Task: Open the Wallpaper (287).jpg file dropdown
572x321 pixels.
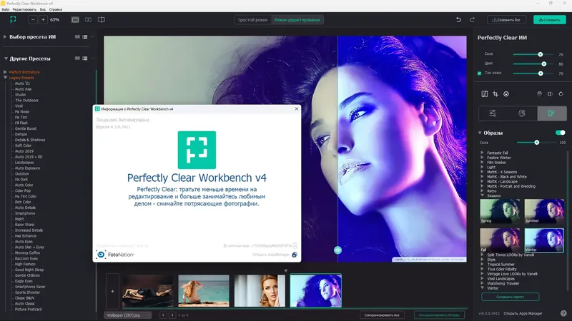Action: point(128,315)
